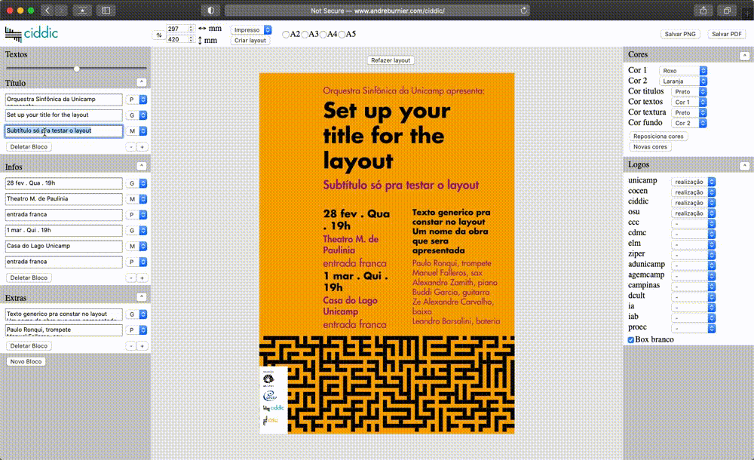
Task: Click 'Paulo Ronqui, trompete' text field
Action: pyautogui.click(x=64, y=330)
